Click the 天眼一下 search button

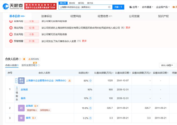click(x=118, y=7)
